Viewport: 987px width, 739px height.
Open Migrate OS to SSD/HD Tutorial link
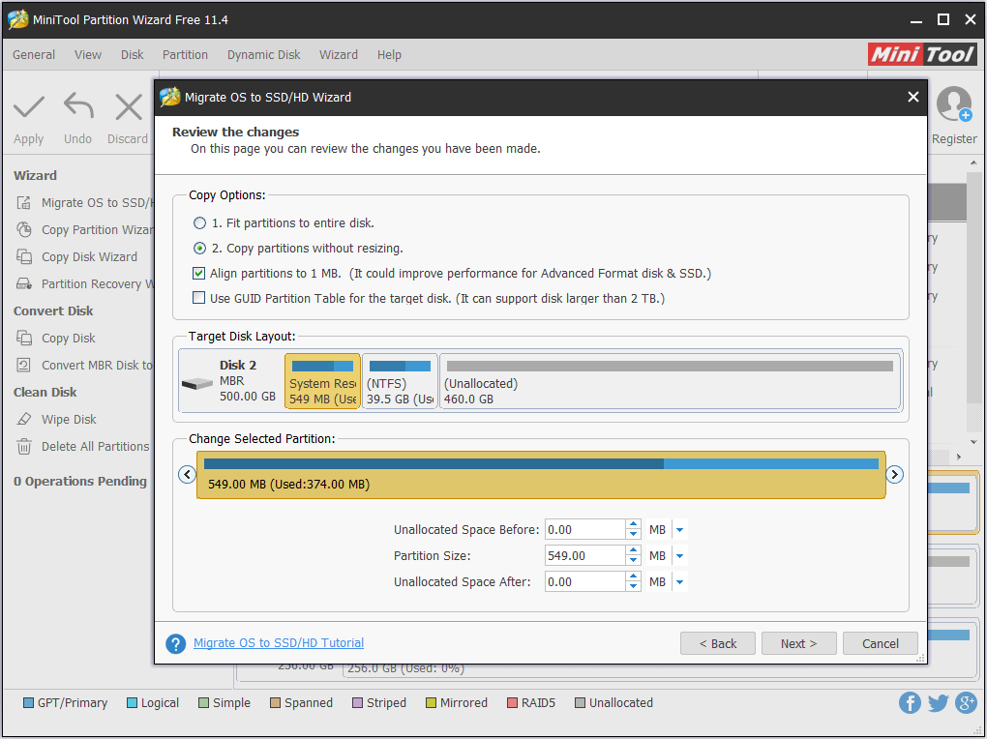click(279, 643)
